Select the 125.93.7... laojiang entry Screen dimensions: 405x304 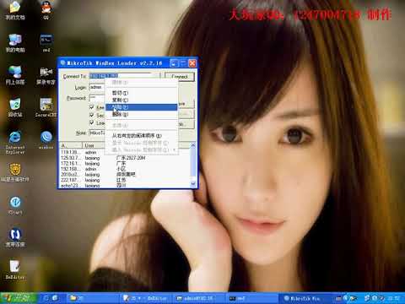125,158
